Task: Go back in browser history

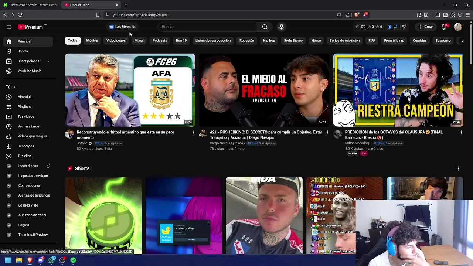Action: [5, 15]
